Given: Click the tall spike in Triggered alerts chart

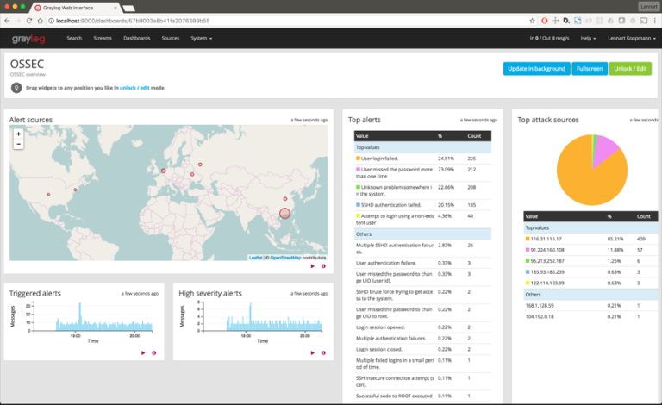Looking at the screenshot, I should tap(80, 315).
